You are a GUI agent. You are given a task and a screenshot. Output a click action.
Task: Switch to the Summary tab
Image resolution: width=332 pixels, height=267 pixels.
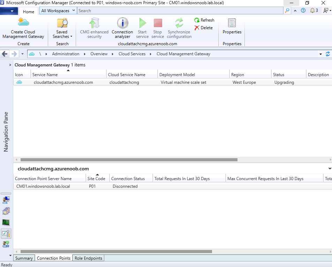[24, 258]
